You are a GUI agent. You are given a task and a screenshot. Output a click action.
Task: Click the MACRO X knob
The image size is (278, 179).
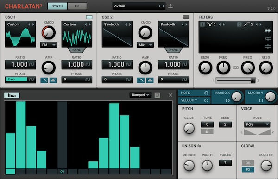237,97
